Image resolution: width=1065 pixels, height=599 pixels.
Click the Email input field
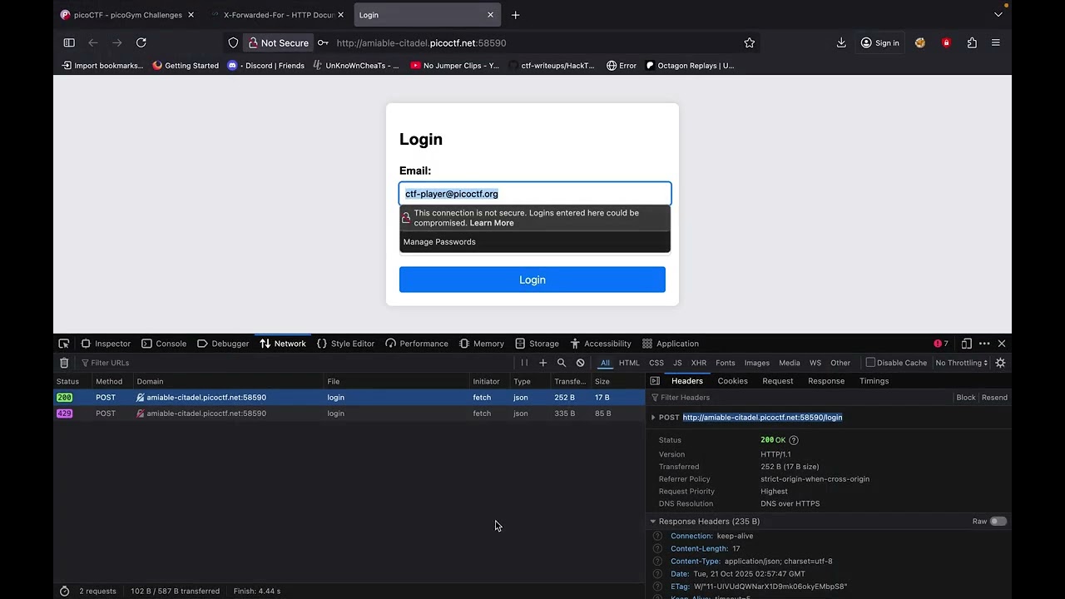tap(535, 194)
